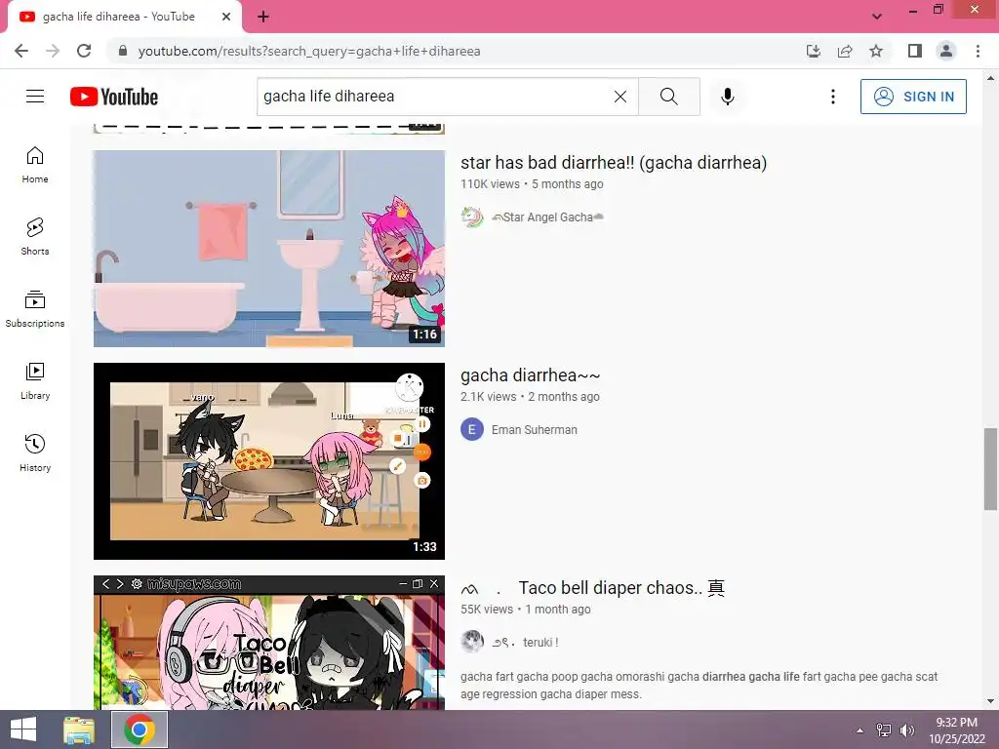Toggle the browser side panel icon
The height and width of the screenshot is (749, 999).
tap(915, 51)
